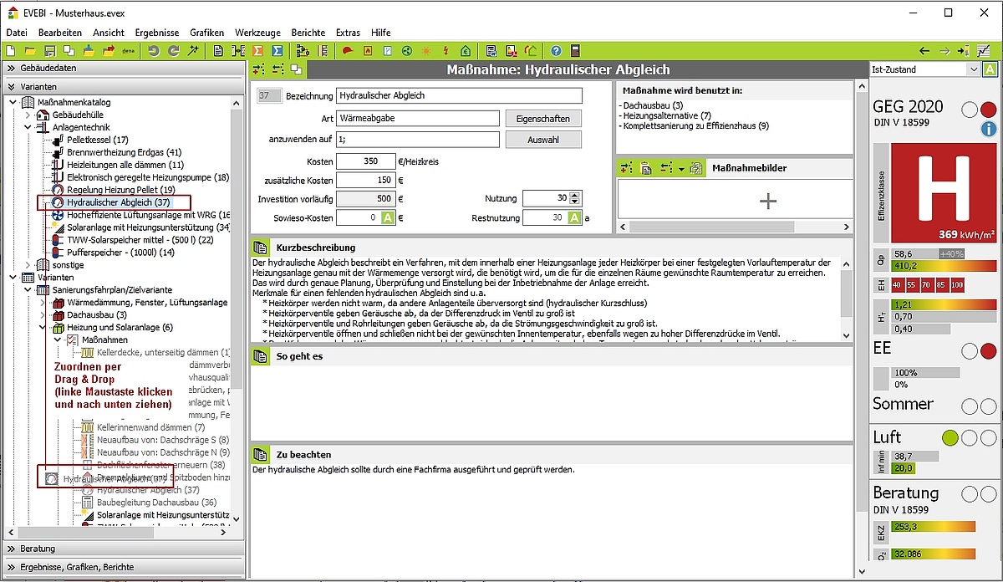Select the red radio circle next to GEG 2020
This screenshot has height=582, width=1003.
point(988,110)
